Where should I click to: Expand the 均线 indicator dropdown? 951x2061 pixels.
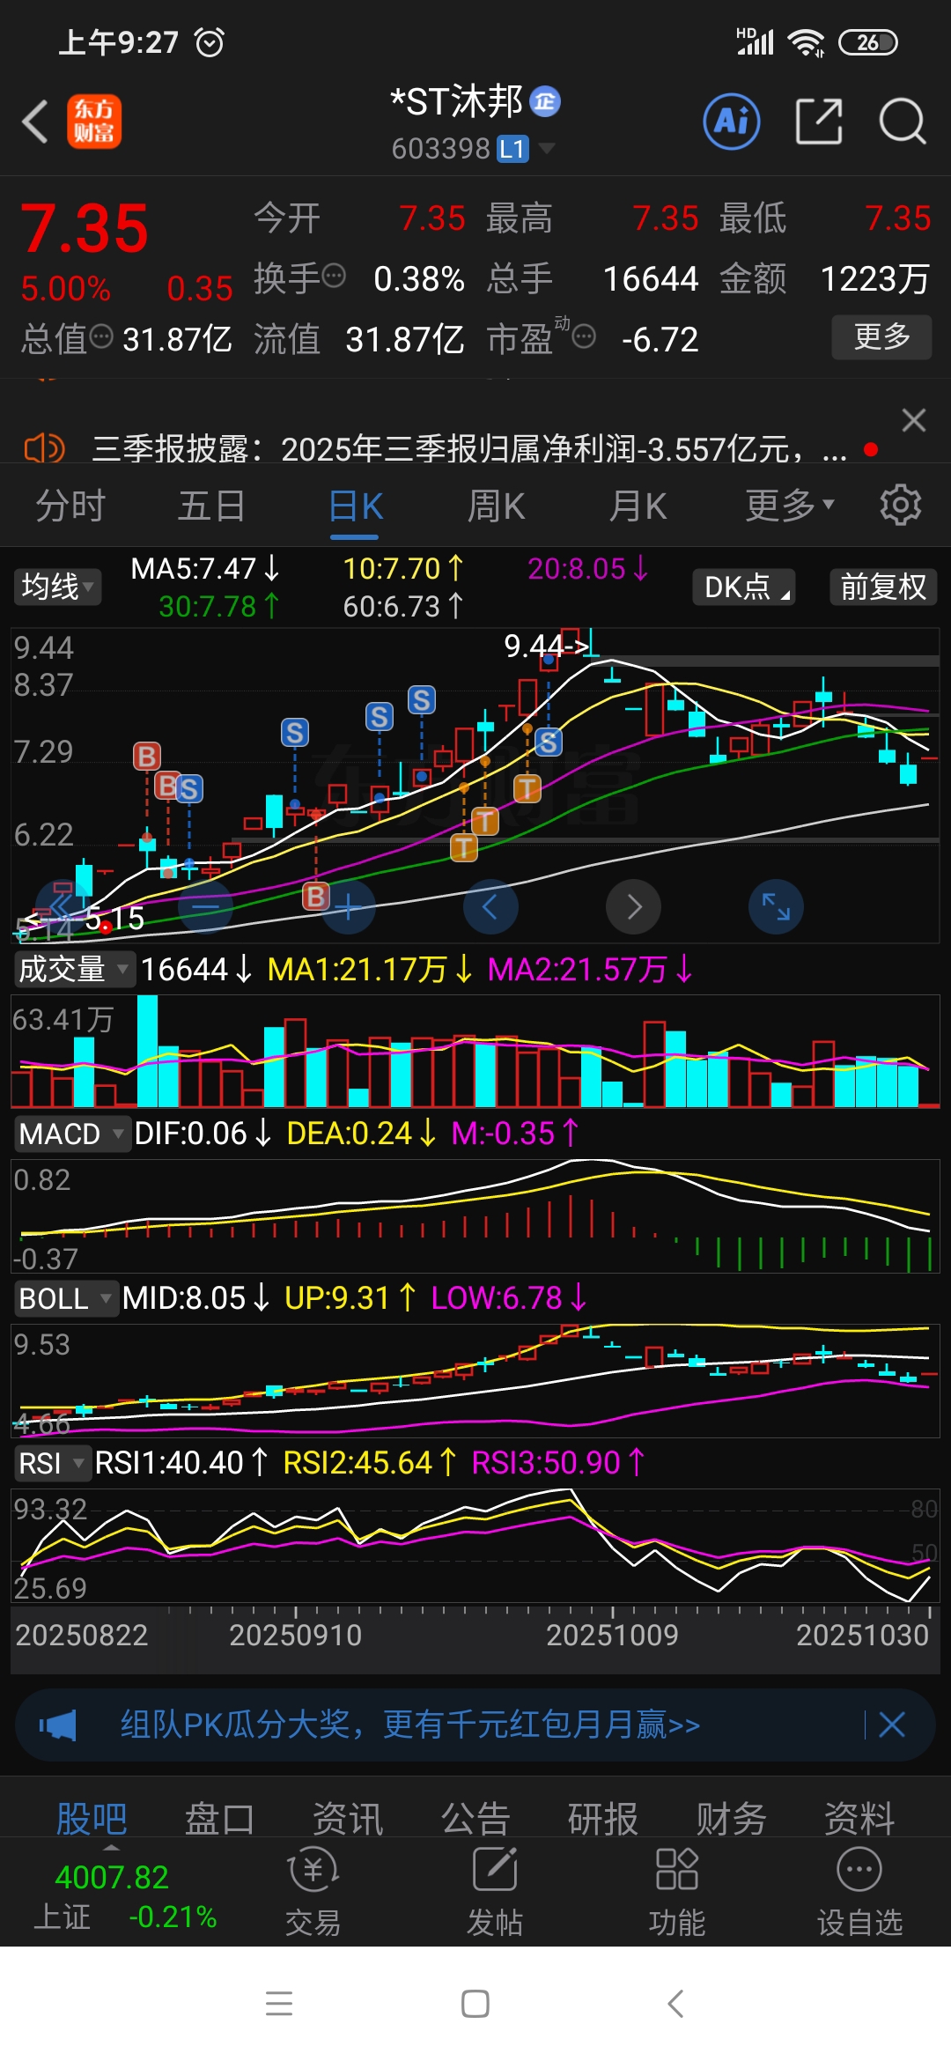57,587
